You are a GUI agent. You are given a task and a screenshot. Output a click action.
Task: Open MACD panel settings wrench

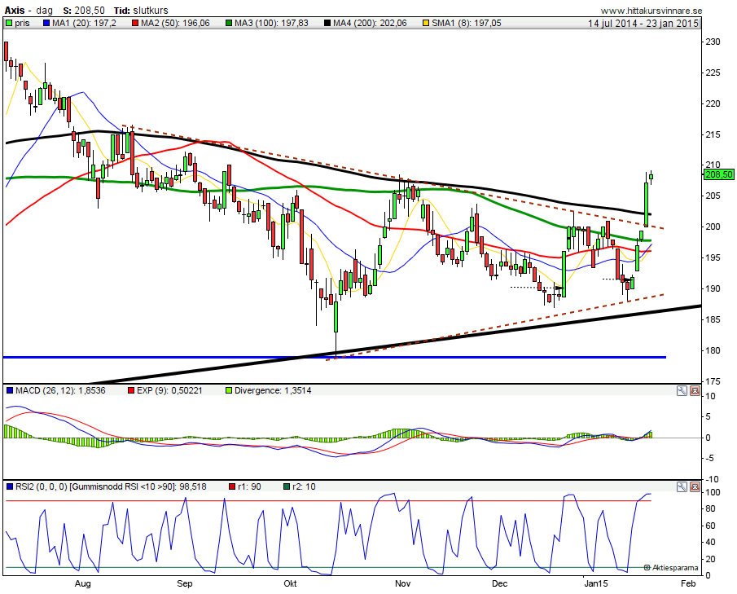(682, 390)
